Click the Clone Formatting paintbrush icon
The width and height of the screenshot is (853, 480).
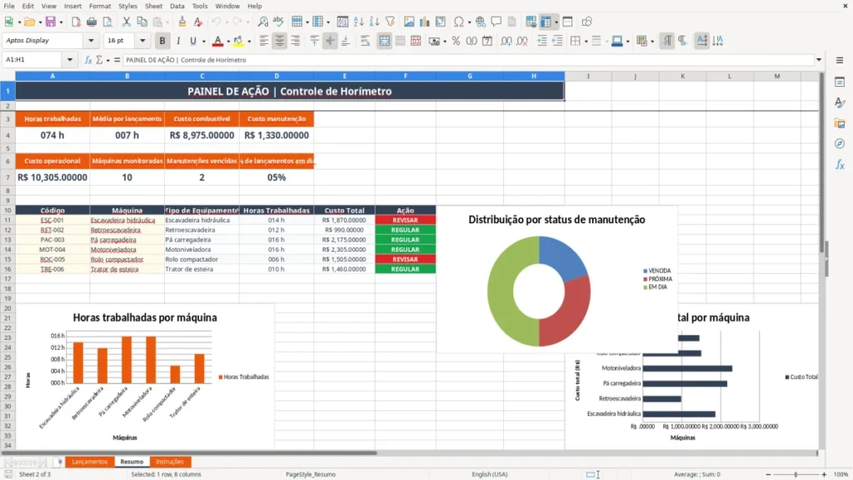coord(182,22)
